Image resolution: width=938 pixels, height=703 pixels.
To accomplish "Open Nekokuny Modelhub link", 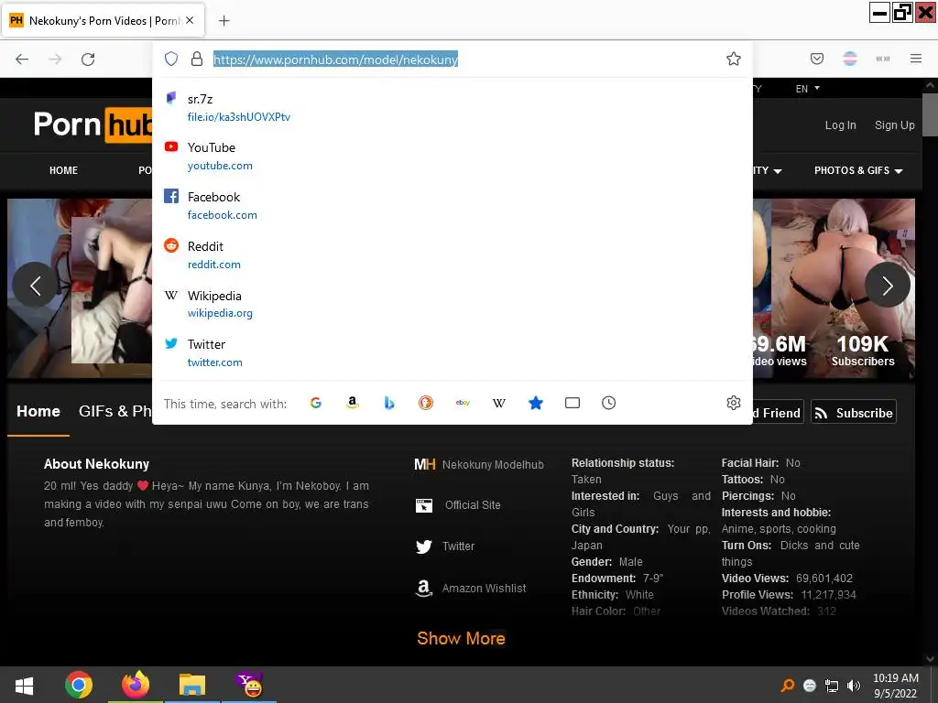I will [479, 464].
